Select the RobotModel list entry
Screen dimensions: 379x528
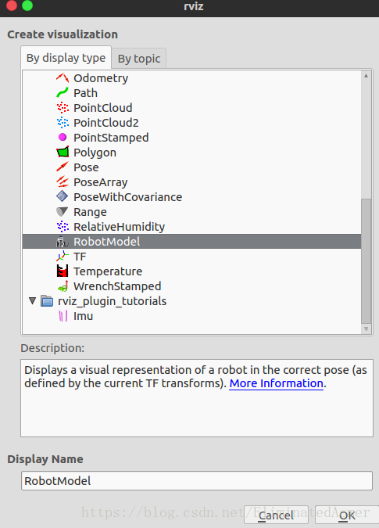191,242
